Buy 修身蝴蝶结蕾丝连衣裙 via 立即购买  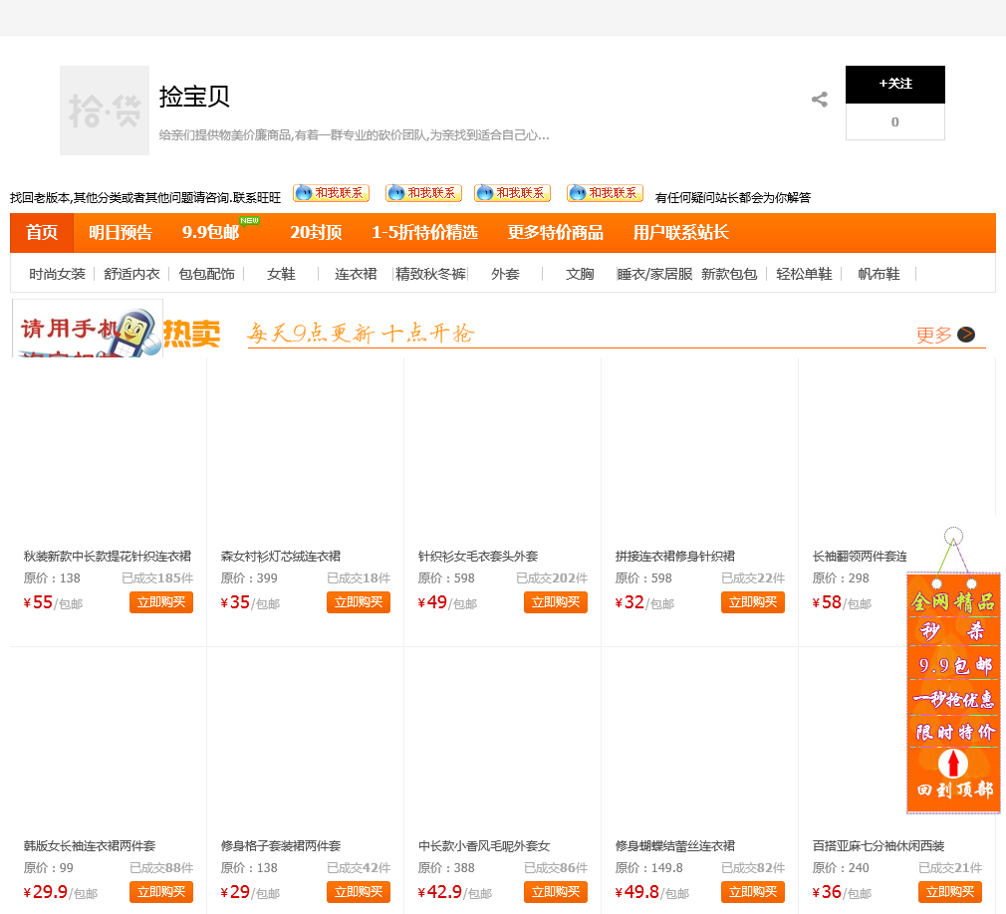coord(753,892)
